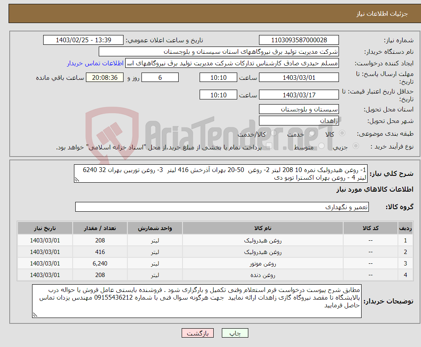
Task: Click the general need description text area
Action: click(x=221, y=174)
